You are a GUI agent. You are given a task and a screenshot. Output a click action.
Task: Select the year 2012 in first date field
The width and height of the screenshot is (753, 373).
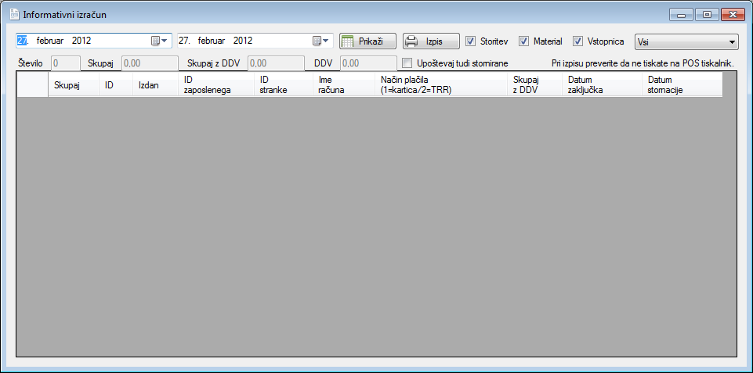[x=81, y=41]
